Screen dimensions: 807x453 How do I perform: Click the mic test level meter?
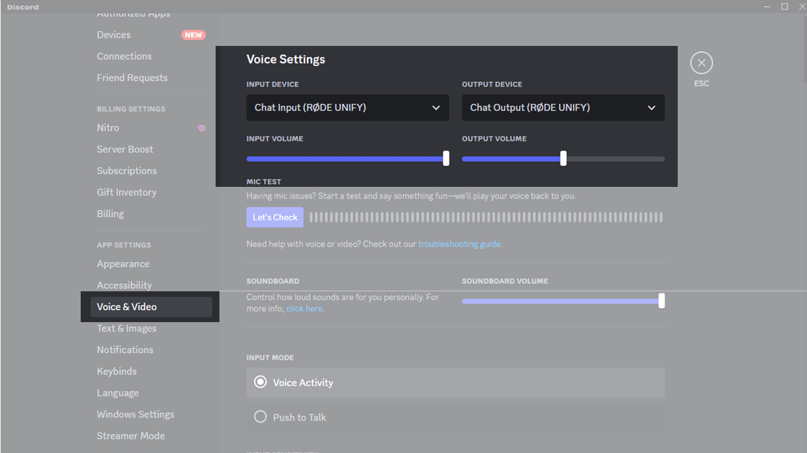[x=486, y=217]
